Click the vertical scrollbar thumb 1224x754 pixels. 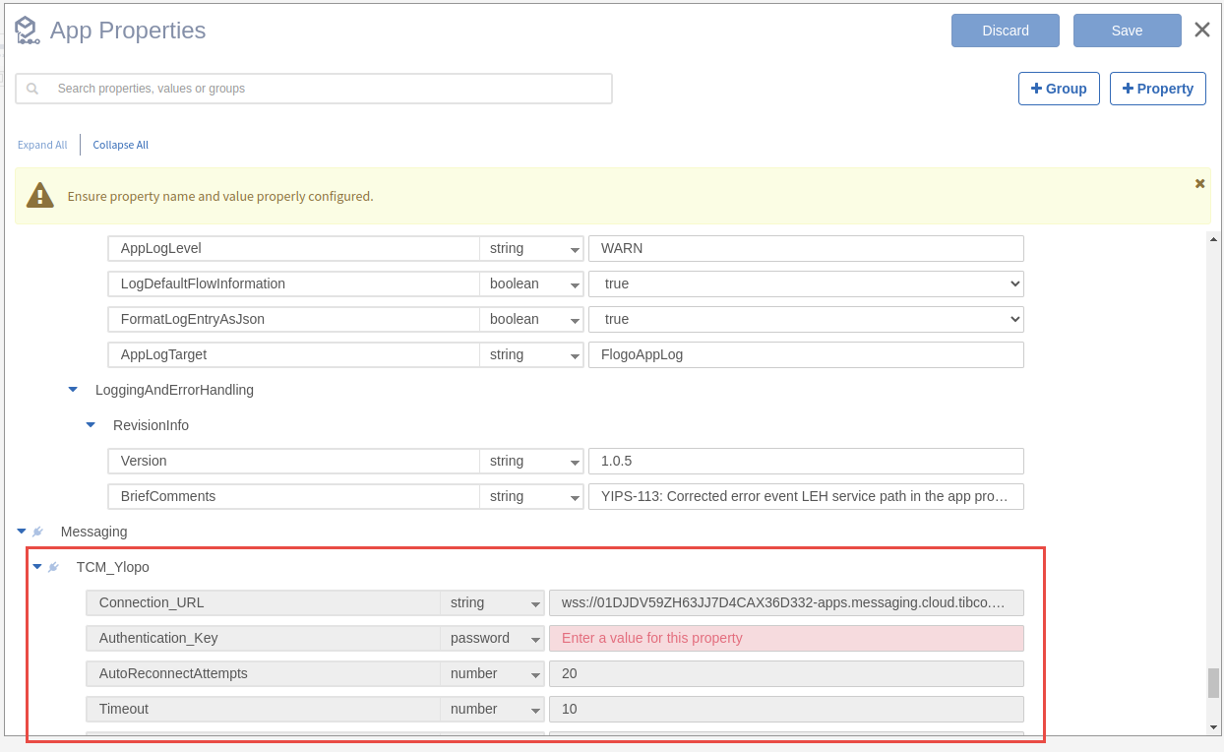1213,683
